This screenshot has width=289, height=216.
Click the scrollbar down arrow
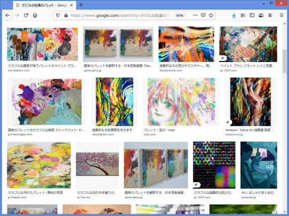coord(284,212)
